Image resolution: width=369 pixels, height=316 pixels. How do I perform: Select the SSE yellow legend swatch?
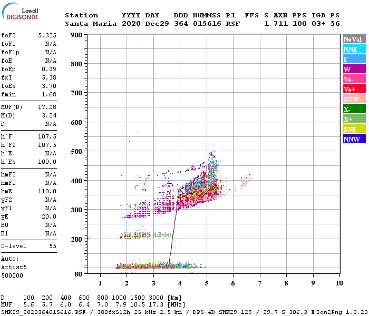(x=354, y=129)
